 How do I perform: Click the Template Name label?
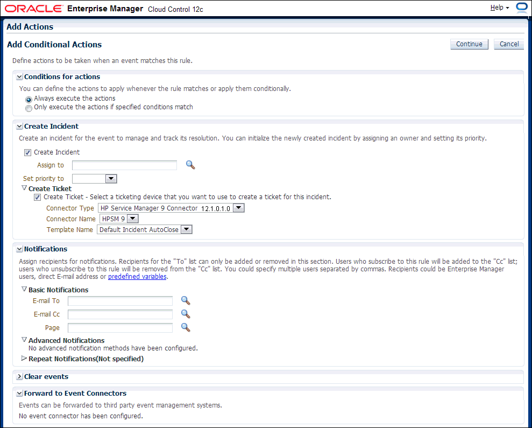(x=69, y=230)
